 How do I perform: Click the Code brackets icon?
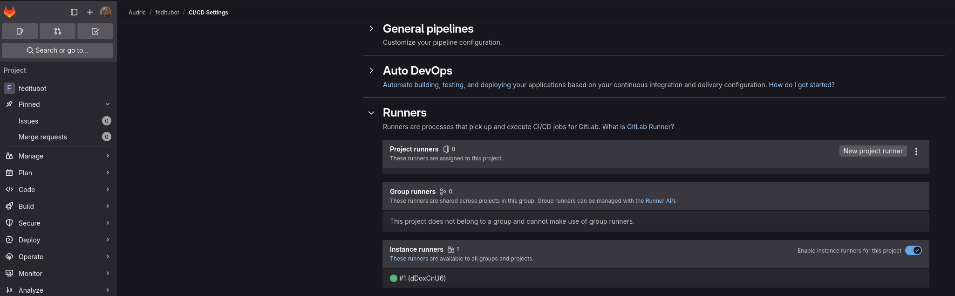point(9,190)
